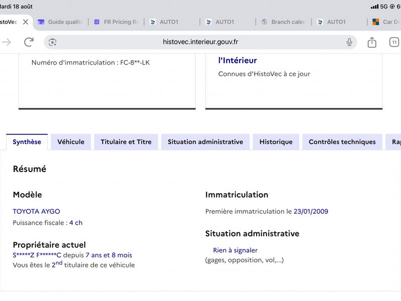Click the (gages, opposition, vol,...) note
This screenshot has width=401, height=301.
(245, 260)
